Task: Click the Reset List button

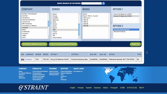Action: click(135, 44)
